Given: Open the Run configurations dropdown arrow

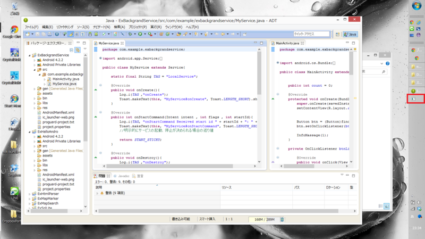Looking at the screenshot, I should coord(145,34).
